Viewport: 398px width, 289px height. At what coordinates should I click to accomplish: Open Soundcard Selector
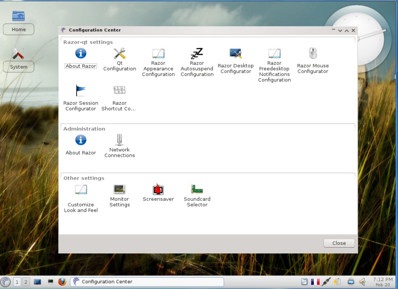[197, 196]
